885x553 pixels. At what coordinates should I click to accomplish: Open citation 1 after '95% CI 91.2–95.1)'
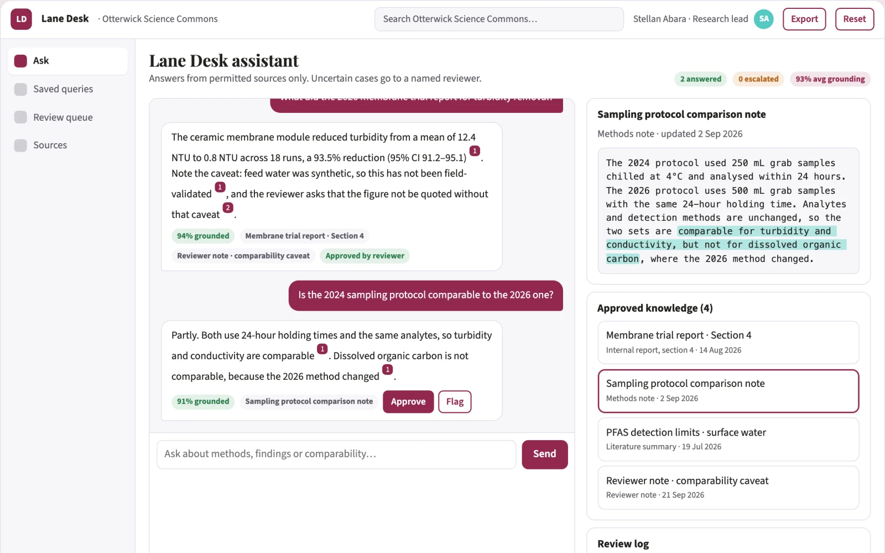coord(475,151)
